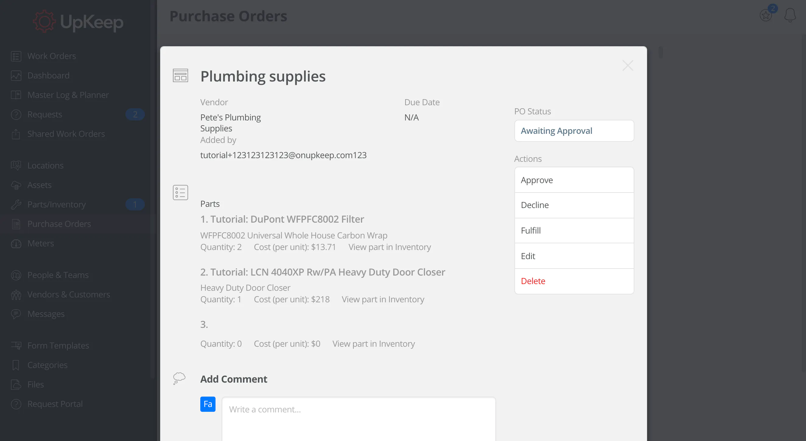Click the notification bell icon
This screenshot has height=441, width=806.
(x=790, y=15)
